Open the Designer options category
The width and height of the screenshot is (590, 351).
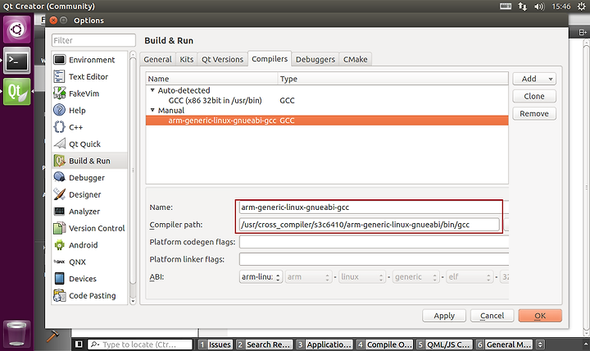pyautogui.click(x=89, y=194)
